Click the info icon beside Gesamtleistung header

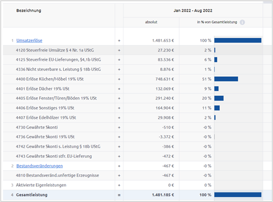point(242,22)
